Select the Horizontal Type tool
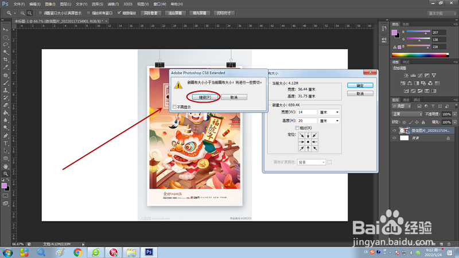Viewport: 459px width, 258px height. (6, 143)
